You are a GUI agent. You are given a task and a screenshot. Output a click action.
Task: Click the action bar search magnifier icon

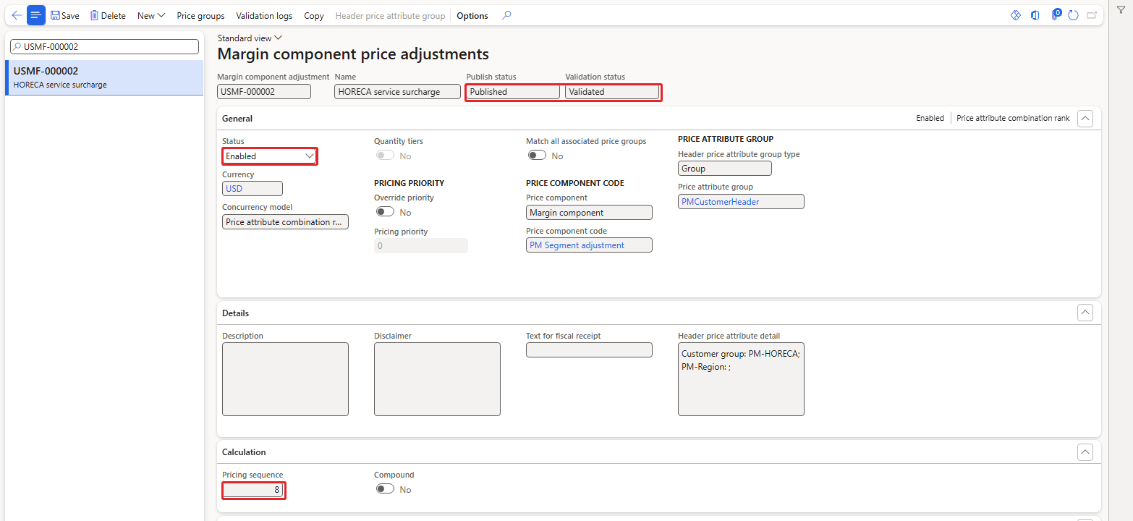506,15
